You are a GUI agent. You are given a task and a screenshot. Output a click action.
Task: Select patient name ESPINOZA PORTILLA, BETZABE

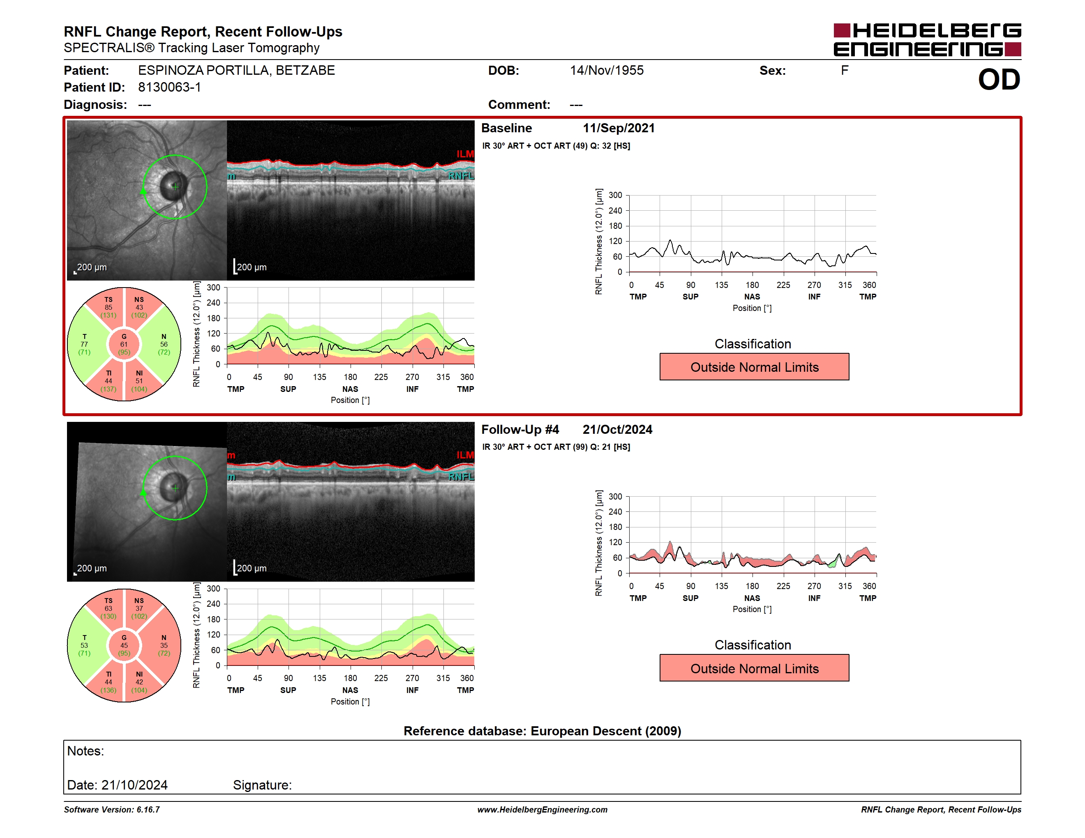236,71
